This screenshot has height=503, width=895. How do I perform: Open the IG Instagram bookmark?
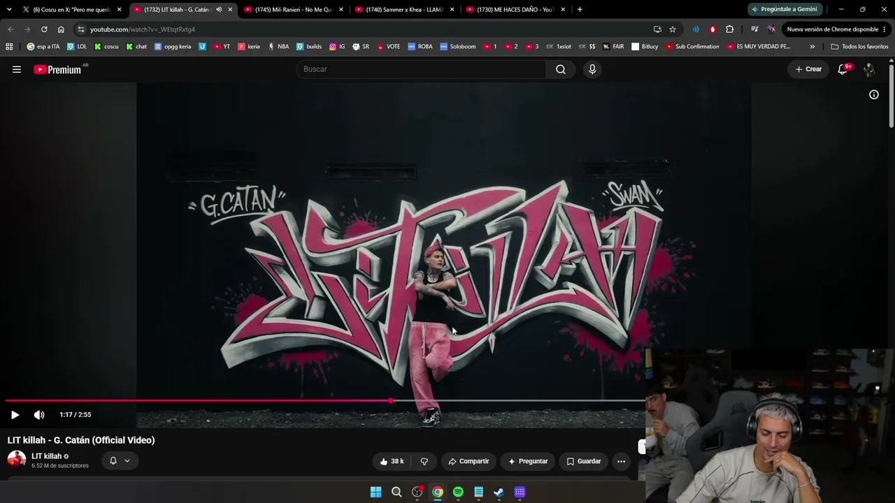click(337, 47)
